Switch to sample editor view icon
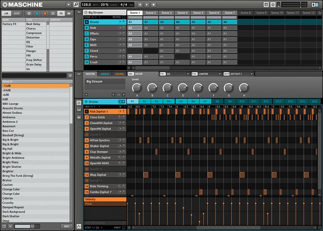This screenshot has width=323, height=231. click(79, 117)
